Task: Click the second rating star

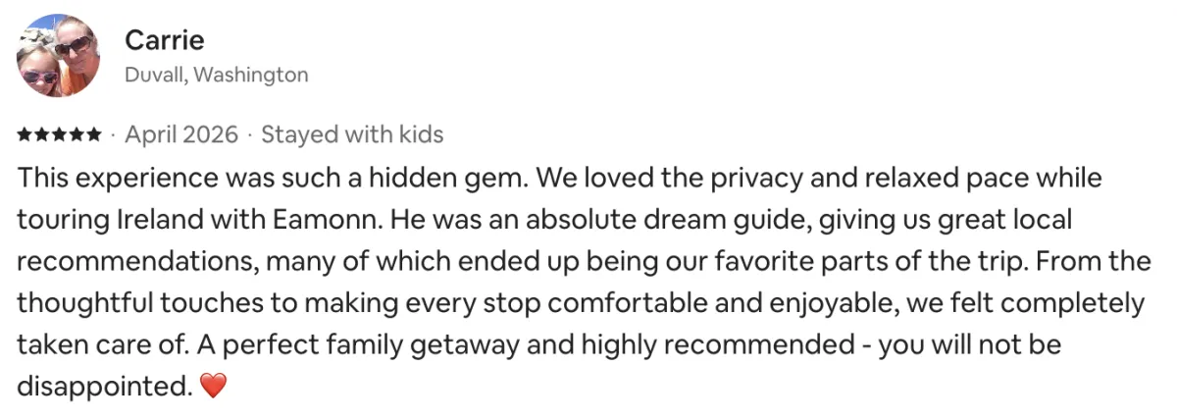Action: pos(41,134)
